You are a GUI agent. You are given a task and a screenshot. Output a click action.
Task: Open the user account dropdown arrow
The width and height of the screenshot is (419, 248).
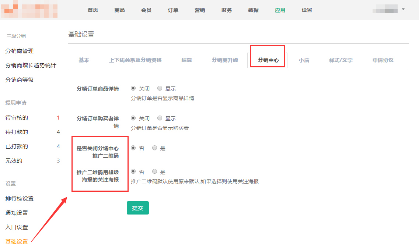coord(403,9)
